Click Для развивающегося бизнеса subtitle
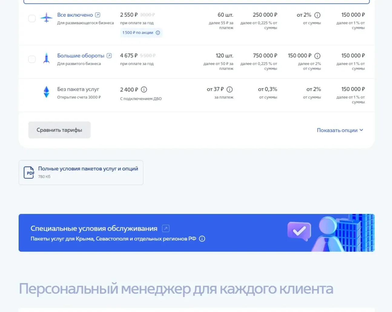 pyautogui.click(x=85, y=23)
